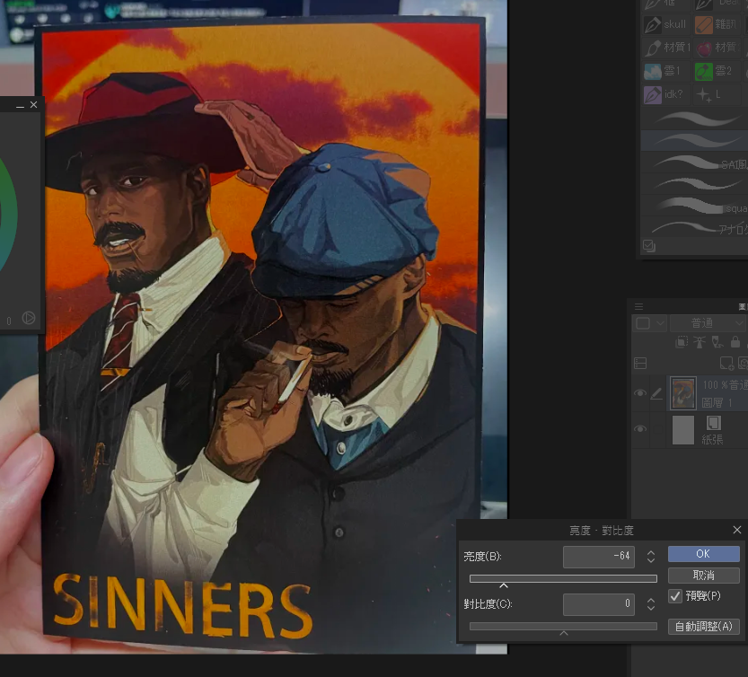This screenshot has height=677, width=748.
Task: Click the 對比度 contrast value field
Action: point(599,604)
